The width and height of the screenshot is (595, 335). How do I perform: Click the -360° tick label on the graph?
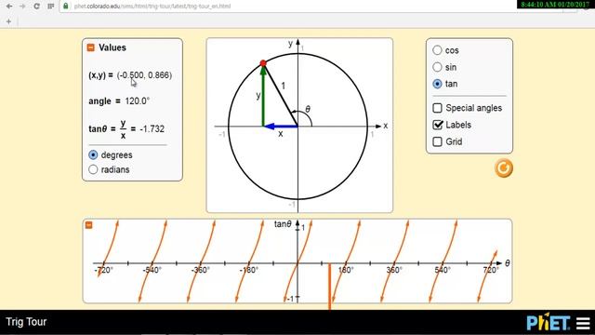point(200,270)
